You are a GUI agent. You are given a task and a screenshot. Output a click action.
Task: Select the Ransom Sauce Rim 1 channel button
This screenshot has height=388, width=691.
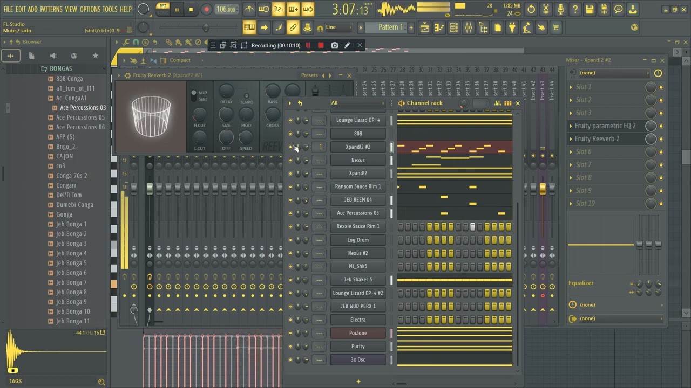pyautogui.click(x=358, y=186)
